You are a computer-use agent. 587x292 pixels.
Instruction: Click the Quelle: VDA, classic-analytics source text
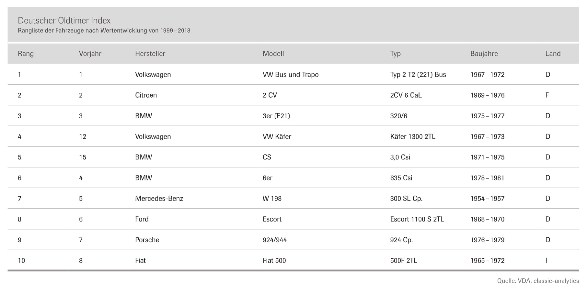click(x=538, y=281)
